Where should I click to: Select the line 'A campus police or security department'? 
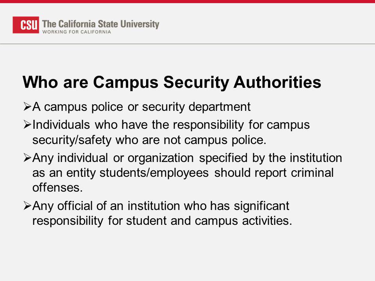(x=141, y=107)
